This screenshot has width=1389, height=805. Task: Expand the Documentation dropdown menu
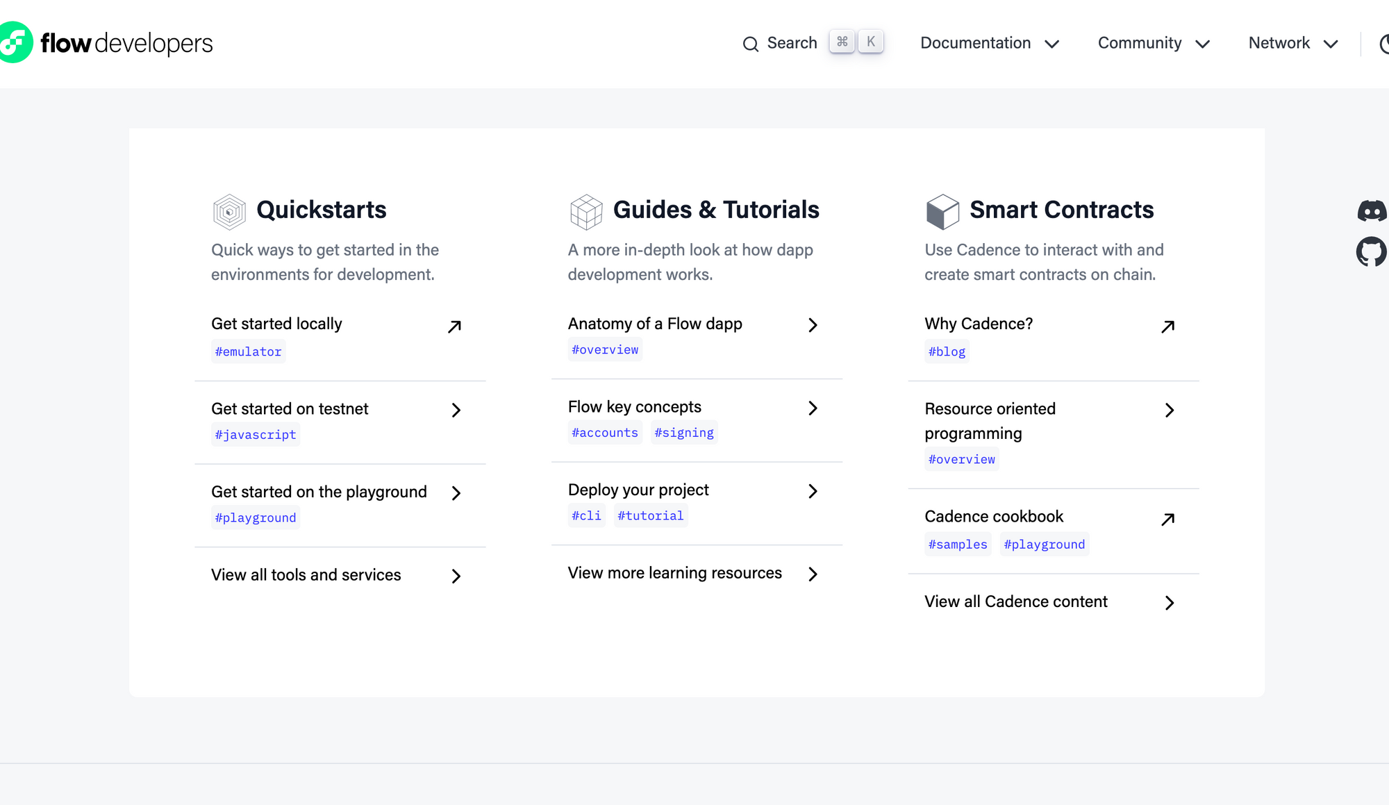coord(990,43)
